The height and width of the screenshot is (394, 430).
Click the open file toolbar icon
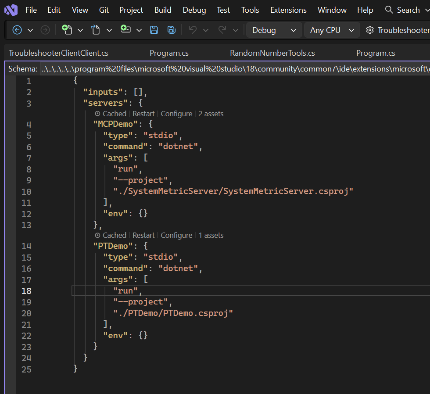[x=95, y=29]
